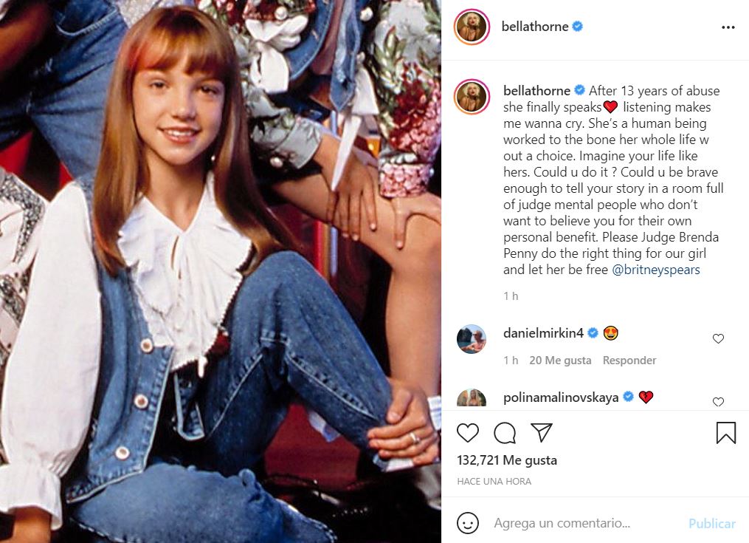
Task: Like polinamalinovskaya's comment with the heart
Action: coord(718,402)
